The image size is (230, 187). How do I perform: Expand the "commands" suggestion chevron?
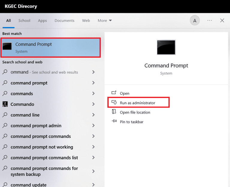93,94
